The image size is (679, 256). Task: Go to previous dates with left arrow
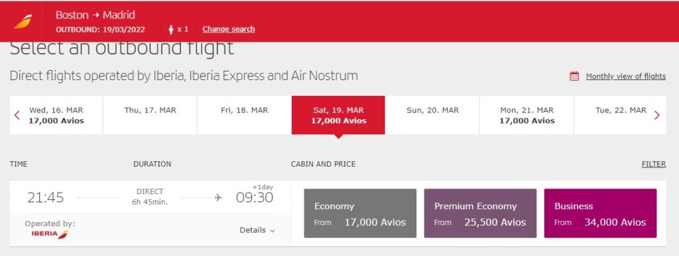(17, 115)
